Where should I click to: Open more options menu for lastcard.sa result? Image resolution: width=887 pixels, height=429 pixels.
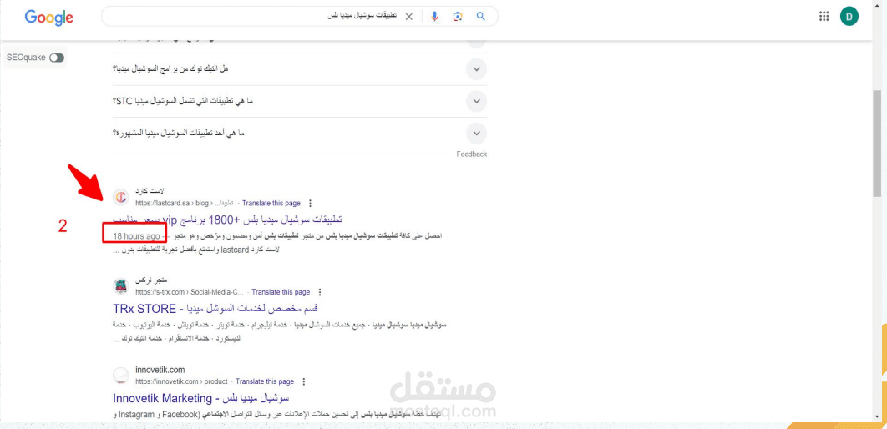pyautogui.click(x=310, y=203)
